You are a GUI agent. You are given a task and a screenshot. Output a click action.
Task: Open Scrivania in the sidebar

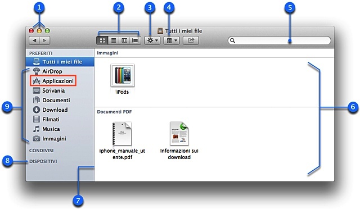(x=60, y=90)
